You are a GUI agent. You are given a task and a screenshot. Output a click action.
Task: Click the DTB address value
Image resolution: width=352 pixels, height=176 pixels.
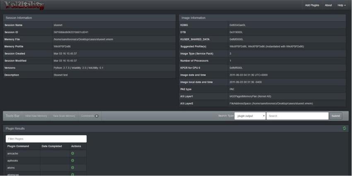(x=236, y=32)
